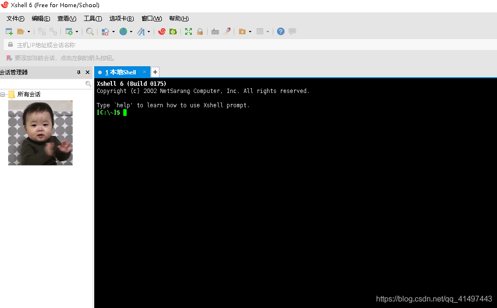
Task: Click the layout panes icon
Action: pyautogui.click(x=260, y=31)
